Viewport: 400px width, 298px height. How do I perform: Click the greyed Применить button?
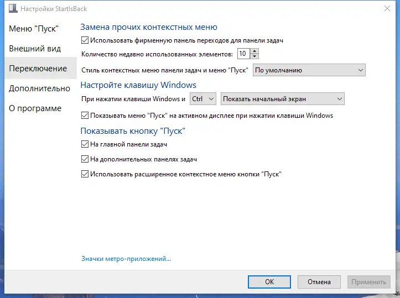point(368,281)
